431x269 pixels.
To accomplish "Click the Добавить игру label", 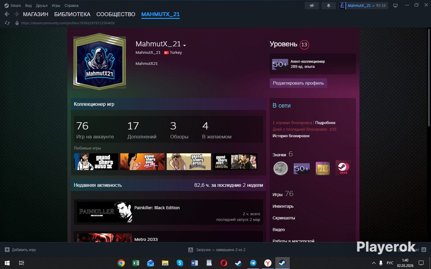I will 24,250.
